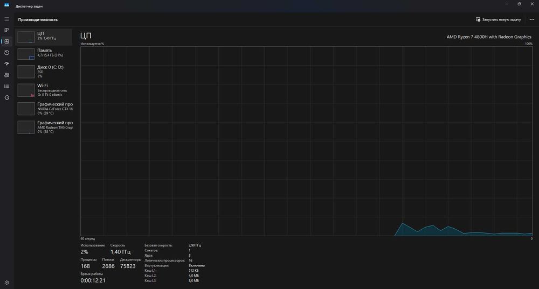Select the AMD Radeon GPU item
Viewport: 539px width, 289px height.
44,127
